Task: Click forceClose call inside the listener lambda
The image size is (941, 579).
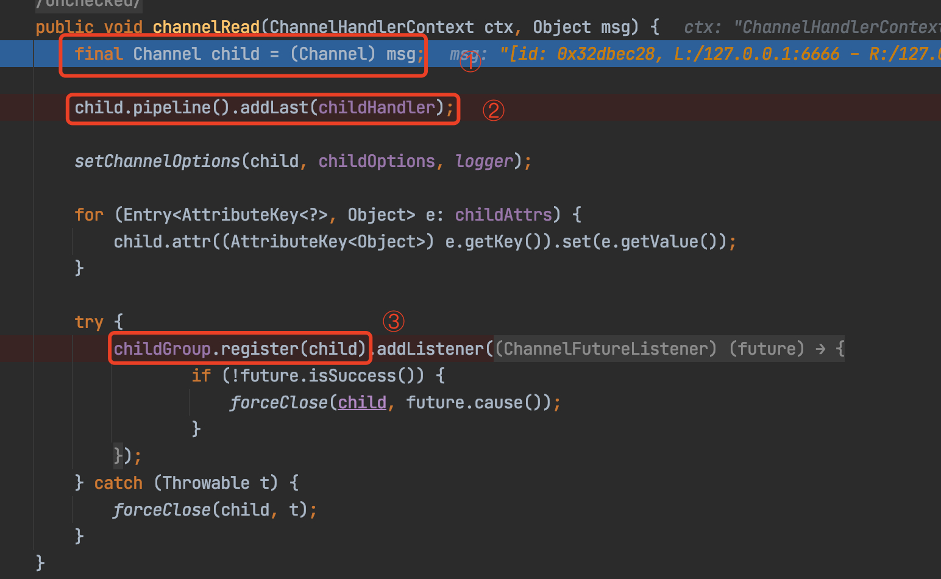Action: tap(279, 403)
